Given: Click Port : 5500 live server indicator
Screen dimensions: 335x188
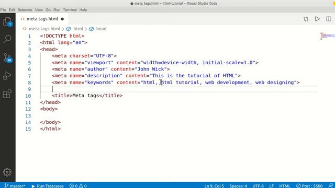Looking at the screenshot, I should pyautogui.click(x=309, y=186).
